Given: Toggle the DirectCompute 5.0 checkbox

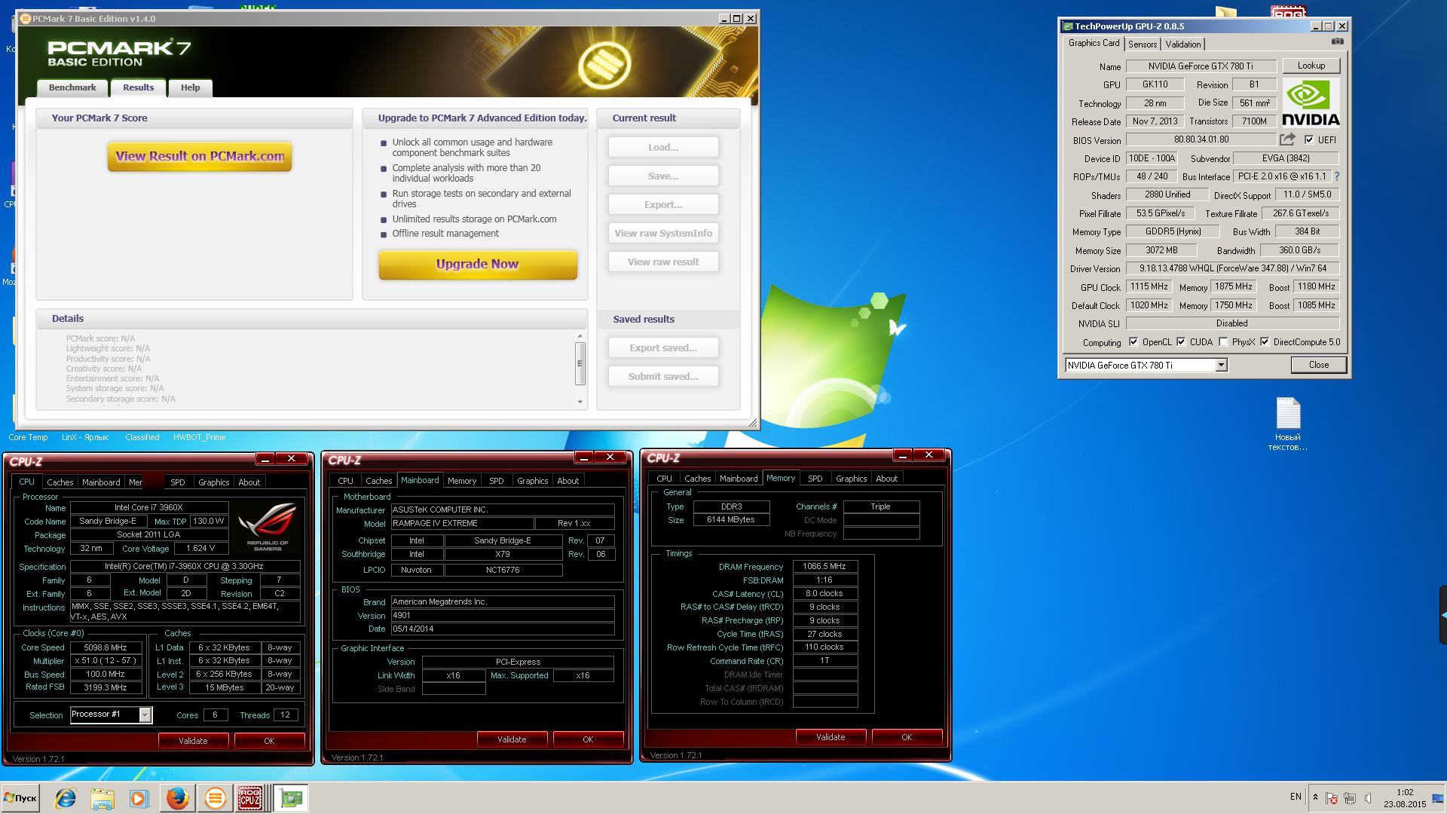Looking at the screenshot, I should click(1265, 342).
